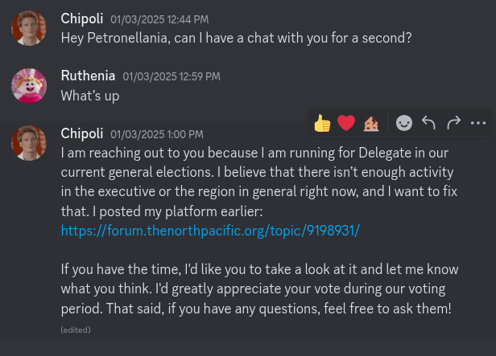Click Chipoli's avatar on the 1:00 PM message
The image size is (496, 356).
[x=29, y=143]
